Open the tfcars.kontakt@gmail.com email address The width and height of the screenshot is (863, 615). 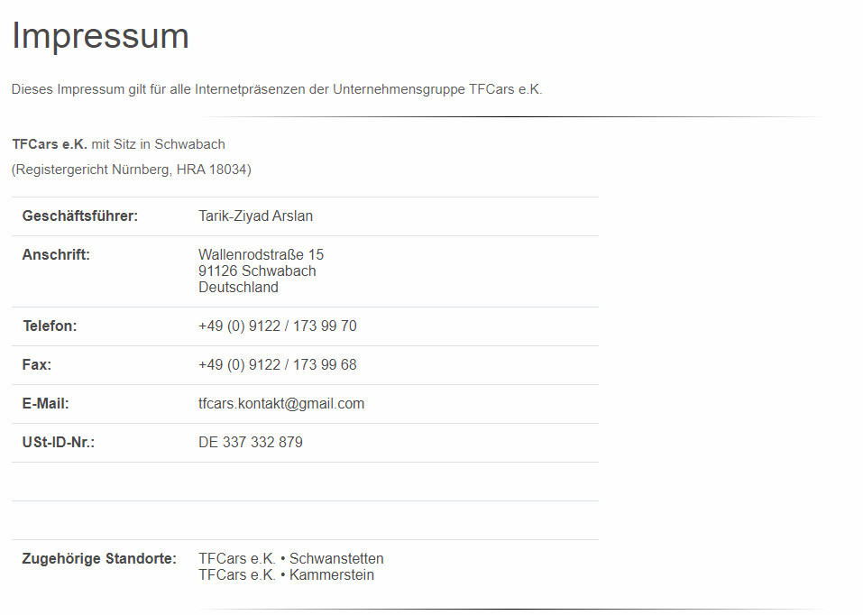coord(281,404)
